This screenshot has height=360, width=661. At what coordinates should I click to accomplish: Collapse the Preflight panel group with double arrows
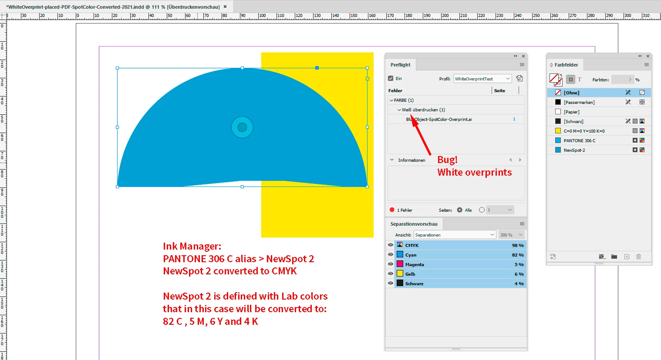515,56
